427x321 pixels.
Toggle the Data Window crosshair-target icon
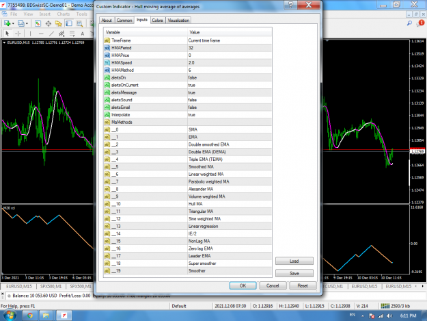[49, 24]
